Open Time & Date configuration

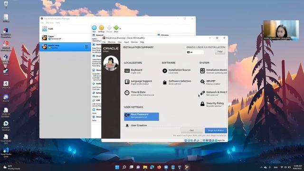[139, 93]
